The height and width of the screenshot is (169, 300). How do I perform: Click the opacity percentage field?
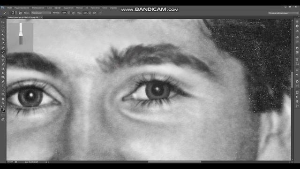[65, 13]
